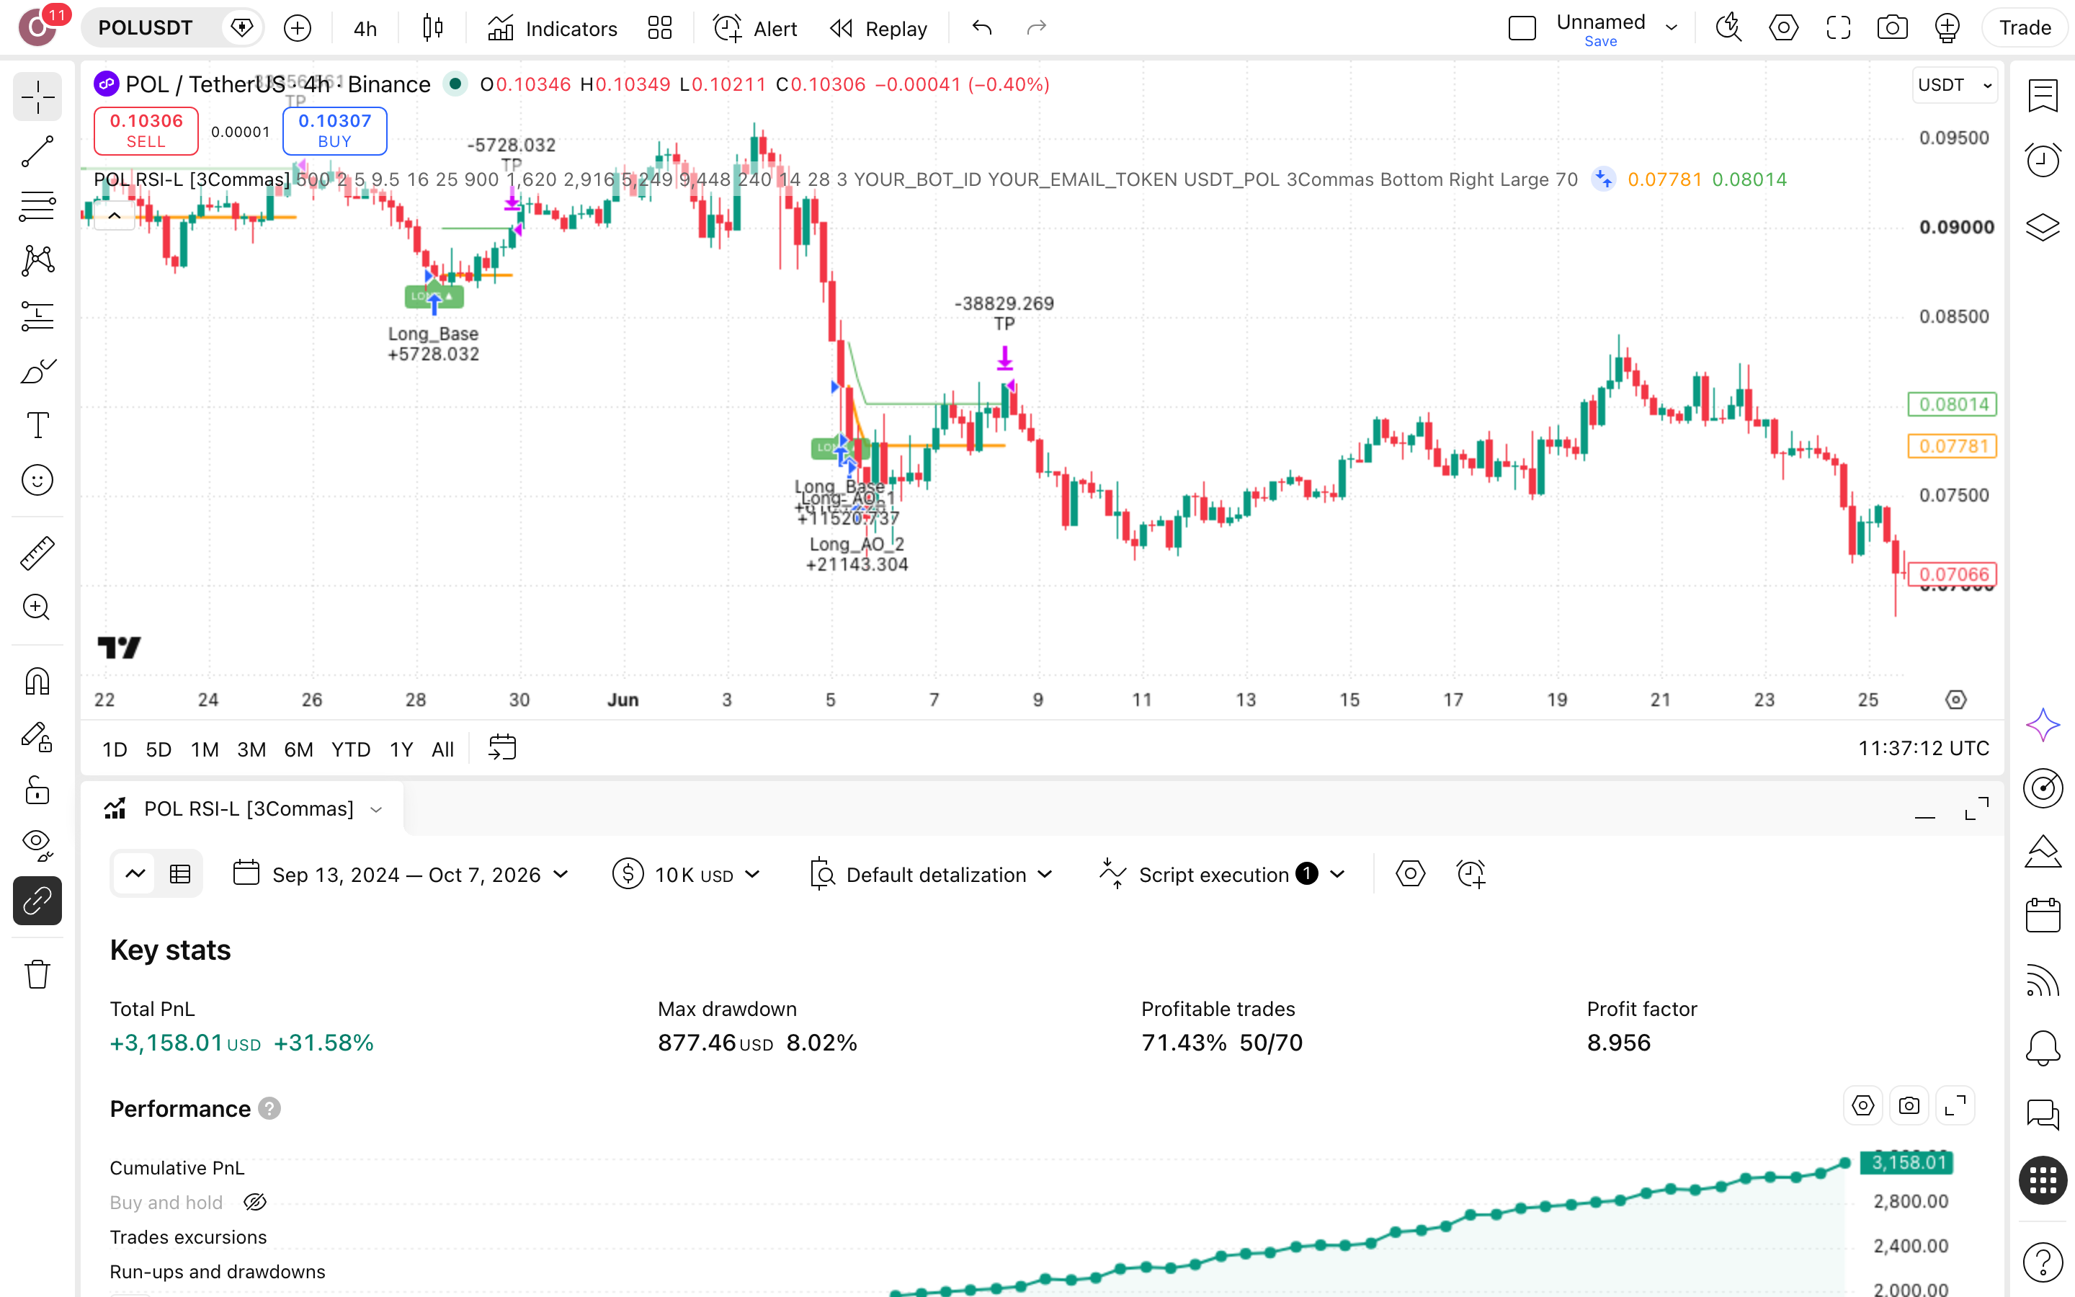This screenshot has height=1297, width=2075.
Task: Open the emoji and stickers tool
Action: click(37, 481)
